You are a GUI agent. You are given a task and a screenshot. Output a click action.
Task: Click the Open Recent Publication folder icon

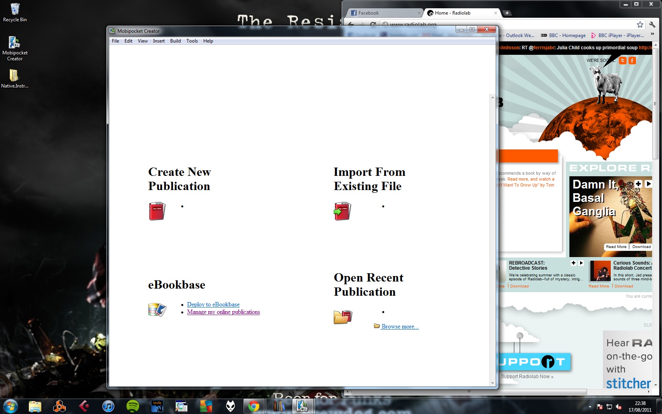click(x=342, y=317)
